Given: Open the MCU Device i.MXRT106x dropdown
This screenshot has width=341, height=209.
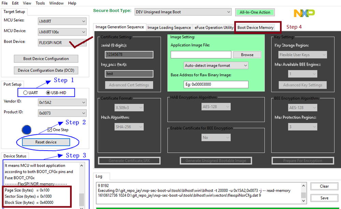Looking at the screenshot, I should (62, 32).
